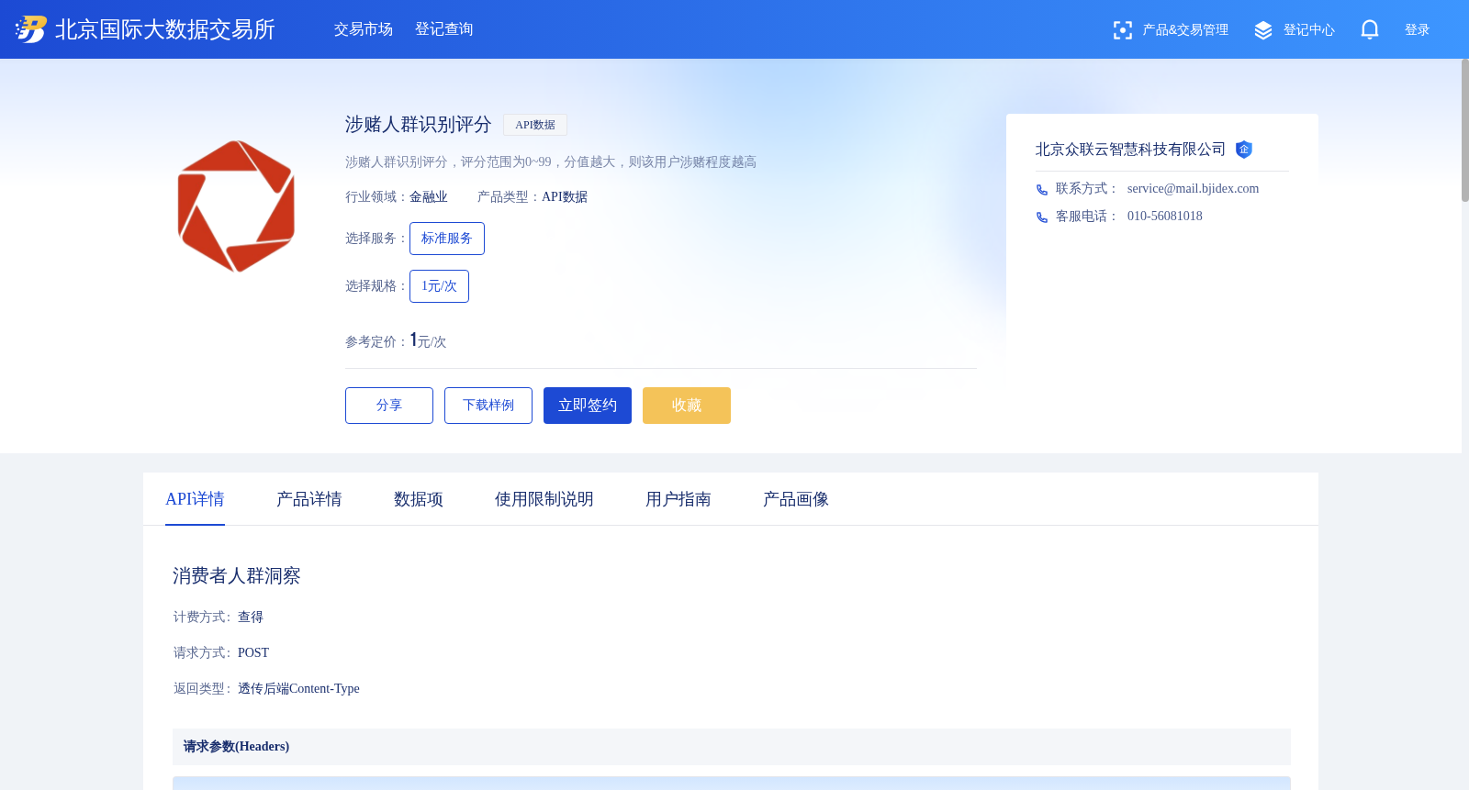1469x790 pixels.
Task: Open 产品&交易管理 menu text
Action: tap(1185, 30)
